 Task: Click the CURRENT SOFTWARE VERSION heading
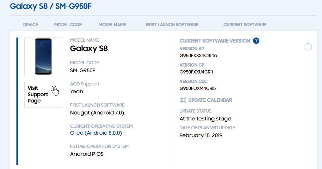coord(215,41)
